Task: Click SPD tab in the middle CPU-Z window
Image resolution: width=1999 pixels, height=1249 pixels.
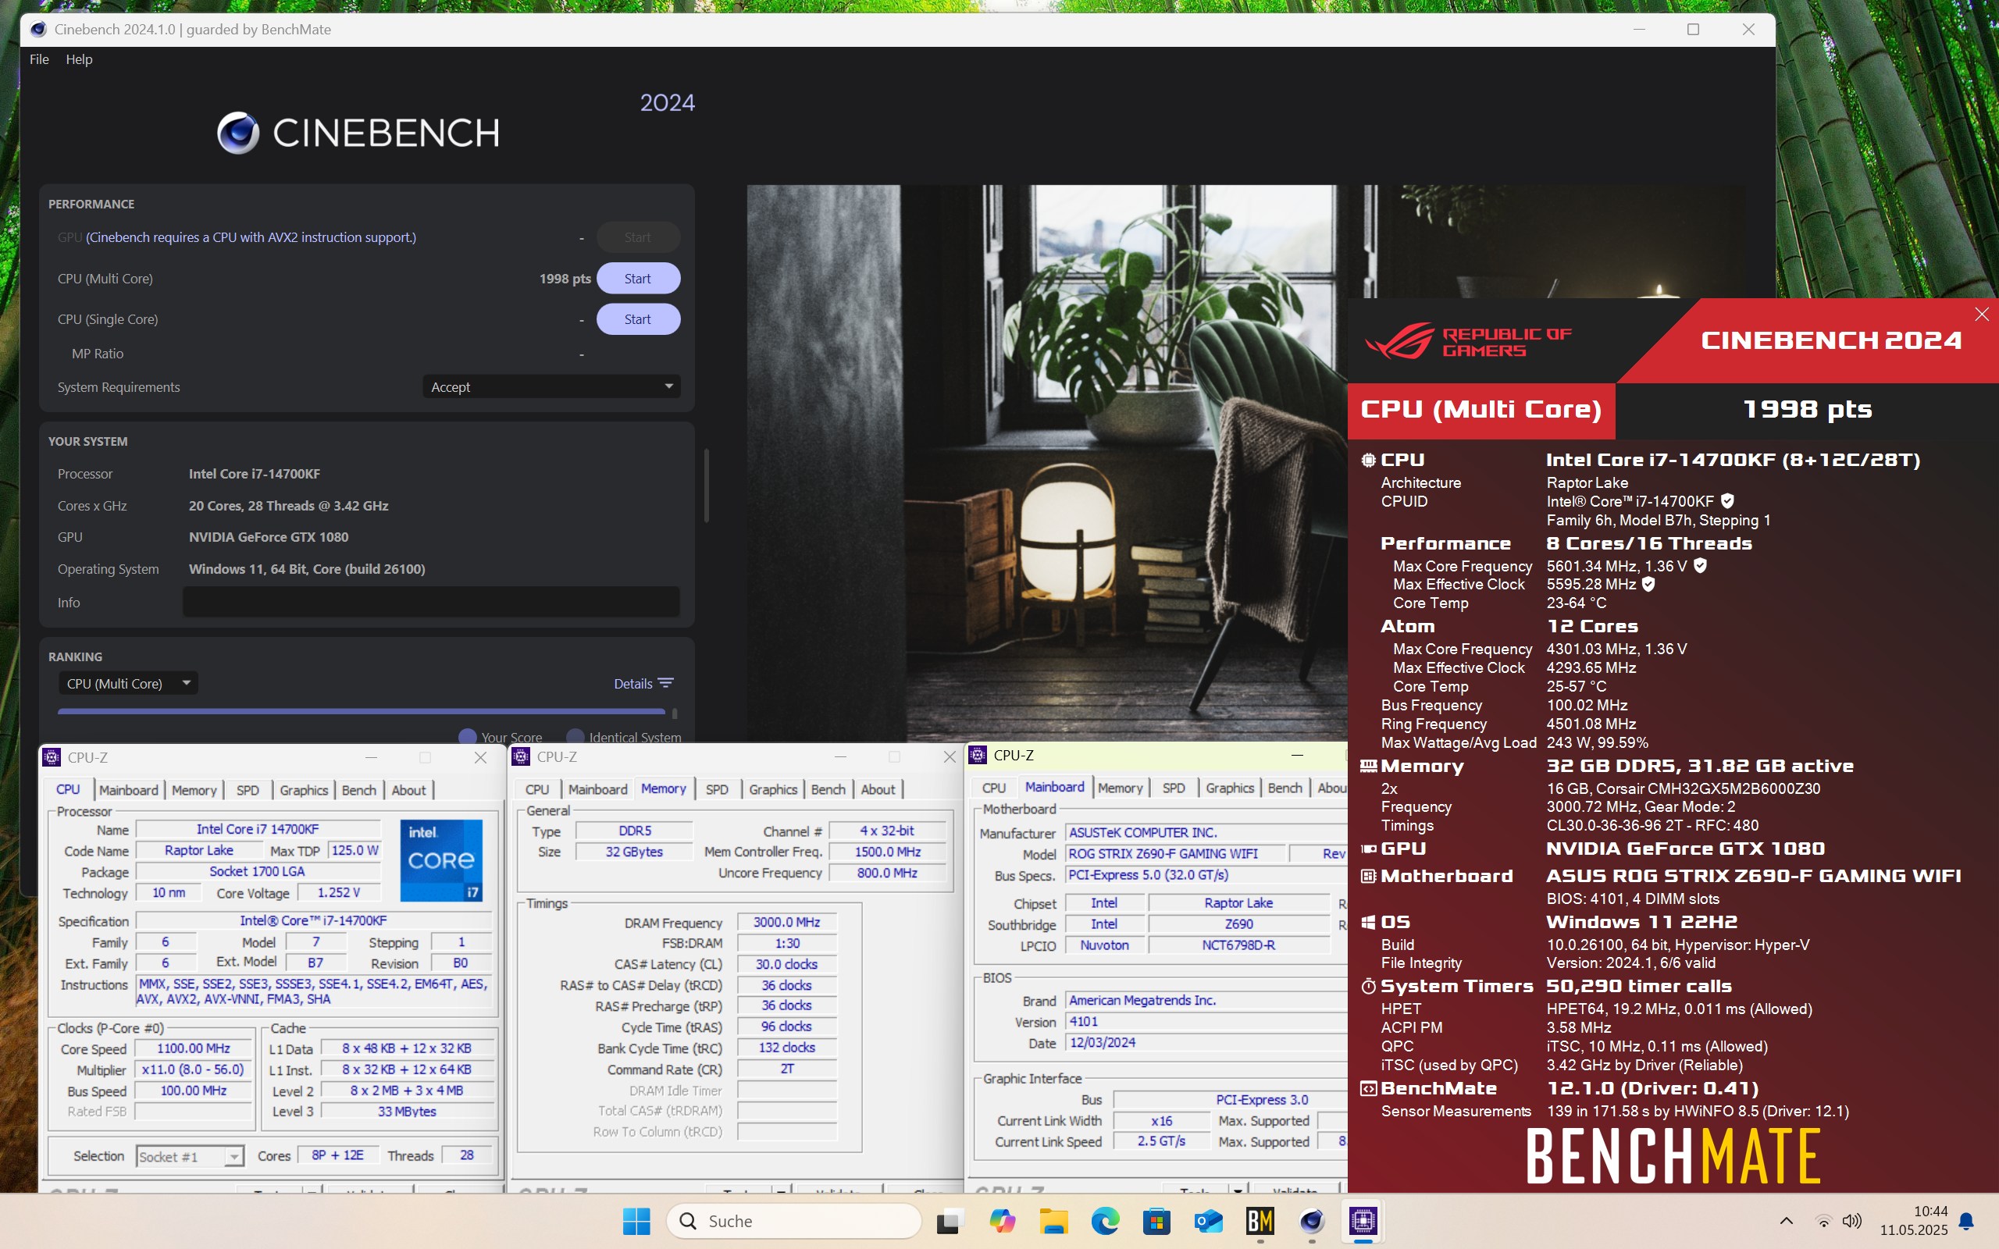Action: pyautogui.click(x=717, y=789)
